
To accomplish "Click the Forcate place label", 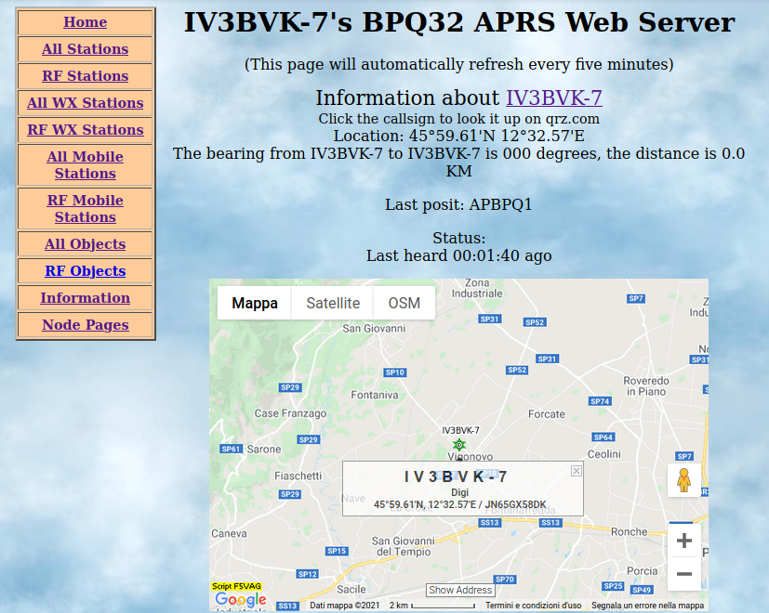I will coord(547,414).
